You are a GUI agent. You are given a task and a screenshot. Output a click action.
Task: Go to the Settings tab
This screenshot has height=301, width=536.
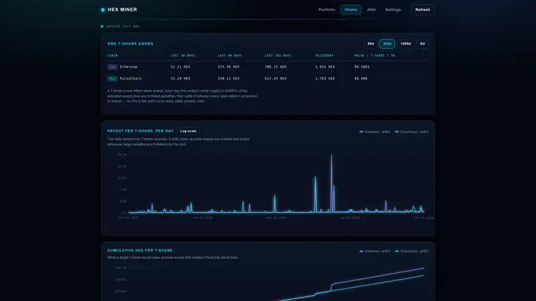pyautogui.click(x=393, y=9)
